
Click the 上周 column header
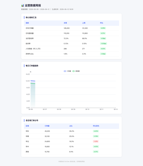coord(84,23)
